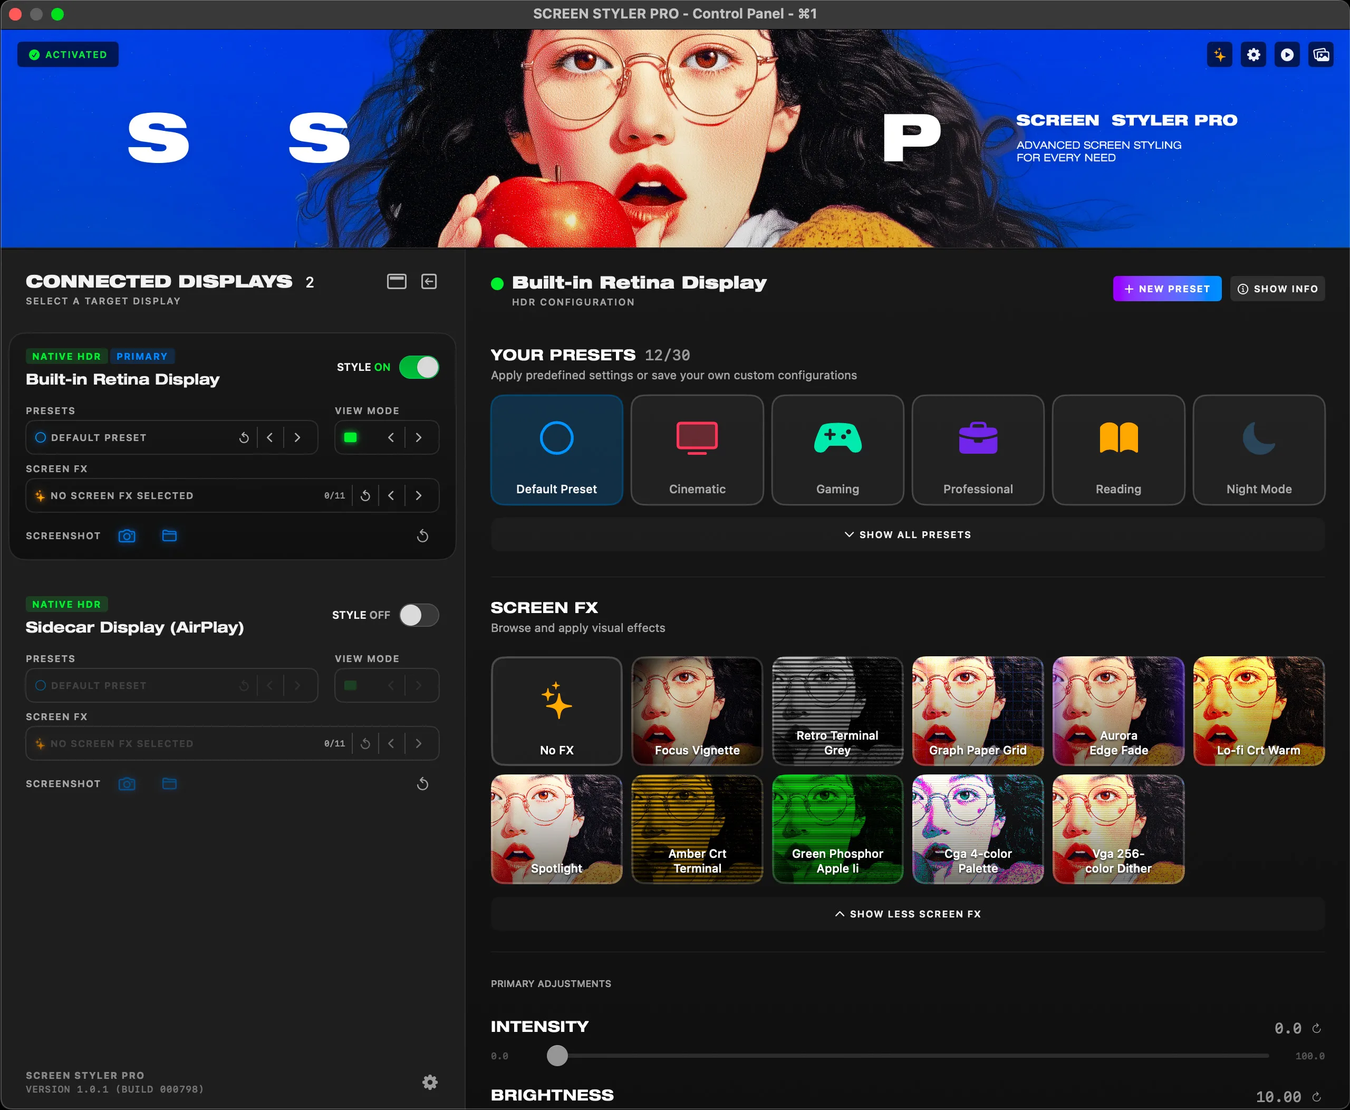Click Show Info for Built-in Retina Display
Viewport: 1350px width, 1110px height.
(1277, 289)
